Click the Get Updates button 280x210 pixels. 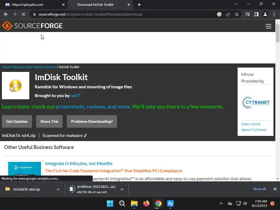tap(17, 121)
